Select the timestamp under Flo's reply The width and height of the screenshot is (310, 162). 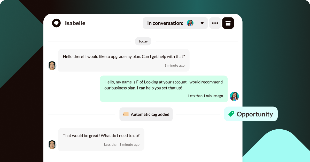coord(206,96)
